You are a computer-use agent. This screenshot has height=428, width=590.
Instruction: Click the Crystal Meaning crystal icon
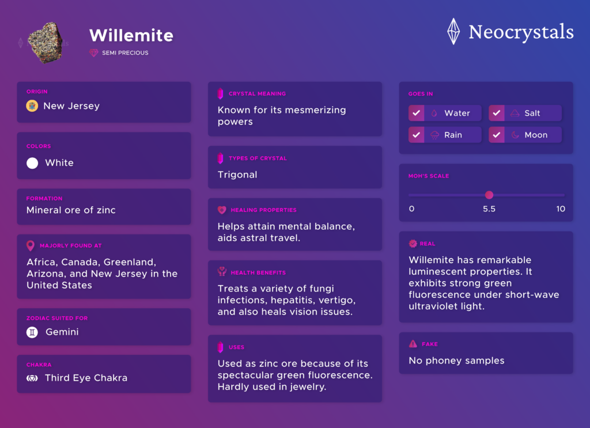(221, 94)
